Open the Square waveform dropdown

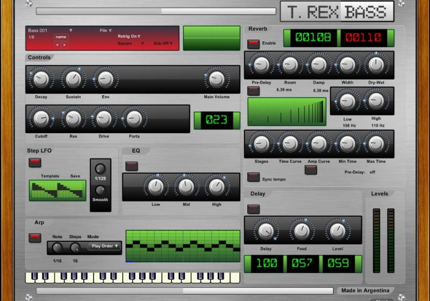point(131,44)
